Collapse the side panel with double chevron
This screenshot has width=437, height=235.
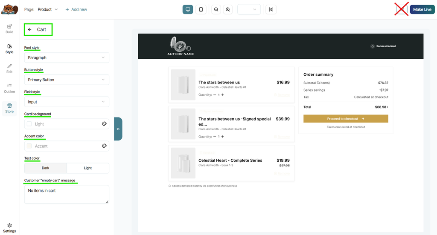(118, 129)
